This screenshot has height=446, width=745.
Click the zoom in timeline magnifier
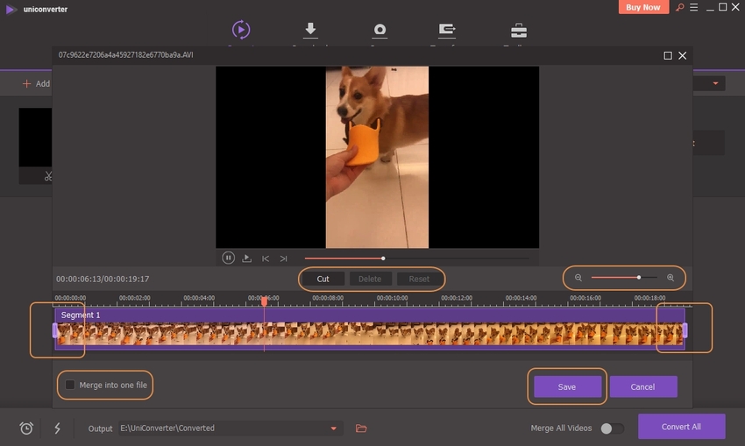(x=670, y=278)
